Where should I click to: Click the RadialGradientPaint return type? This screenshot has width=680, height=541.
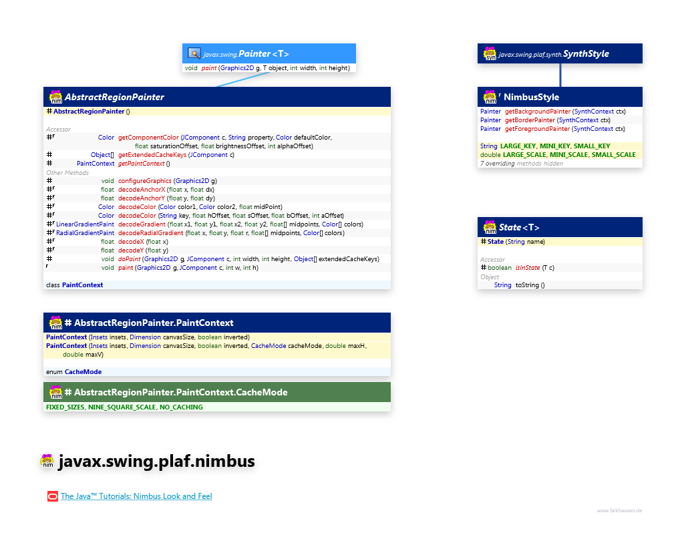(85, 233)
